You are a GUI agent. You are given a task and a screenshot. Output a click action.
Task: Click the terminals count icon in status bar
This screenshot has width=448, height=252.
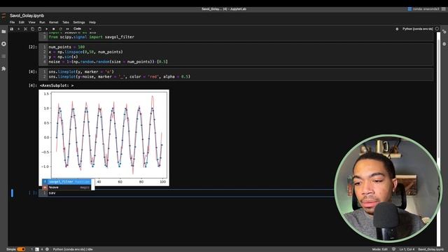point(37,249)
